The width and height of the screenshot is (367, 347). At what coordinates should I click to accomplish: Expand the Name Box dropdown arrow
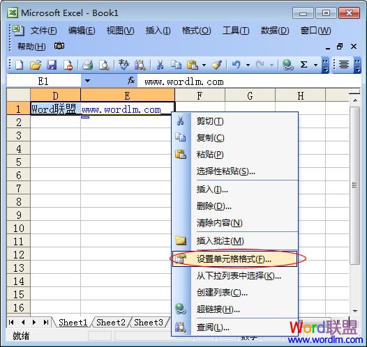pyautogui.click(x=87, y=81)
